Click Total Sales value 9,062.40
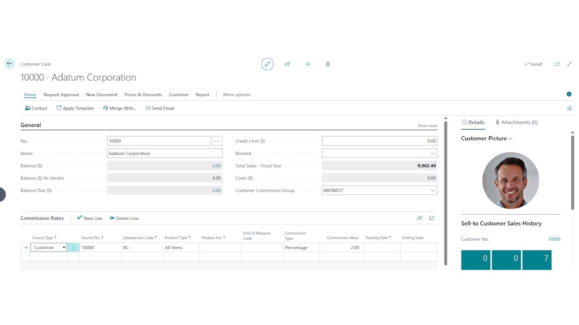The width and height of the screenshot is (579, 325). [427, 166]
